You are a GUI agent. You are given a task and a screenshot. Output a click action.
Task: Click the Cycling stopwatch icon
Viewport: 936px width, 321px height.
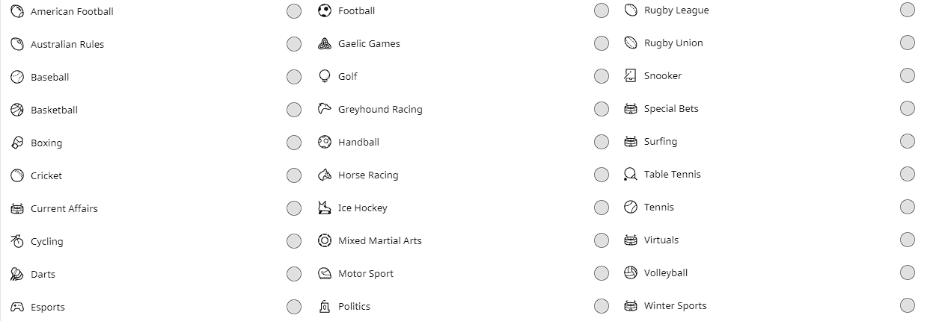click(17, 241)
